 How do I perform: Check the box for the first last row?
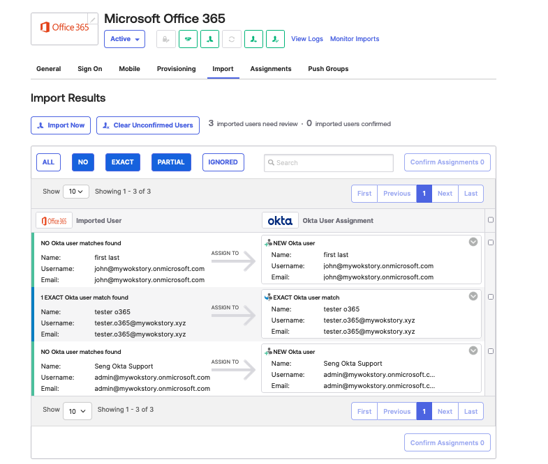coord(491,242)
